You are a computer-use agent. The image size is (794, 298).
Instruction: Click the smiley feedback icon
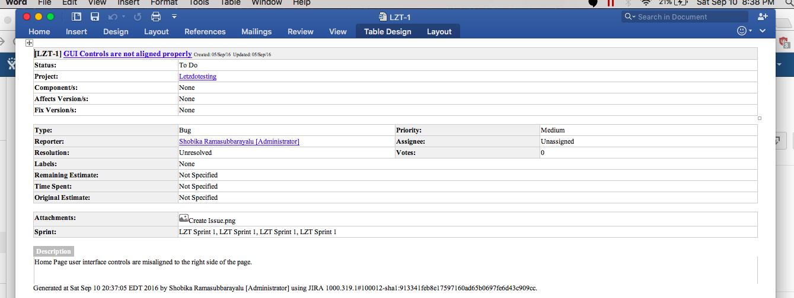(x=742, y=31)
